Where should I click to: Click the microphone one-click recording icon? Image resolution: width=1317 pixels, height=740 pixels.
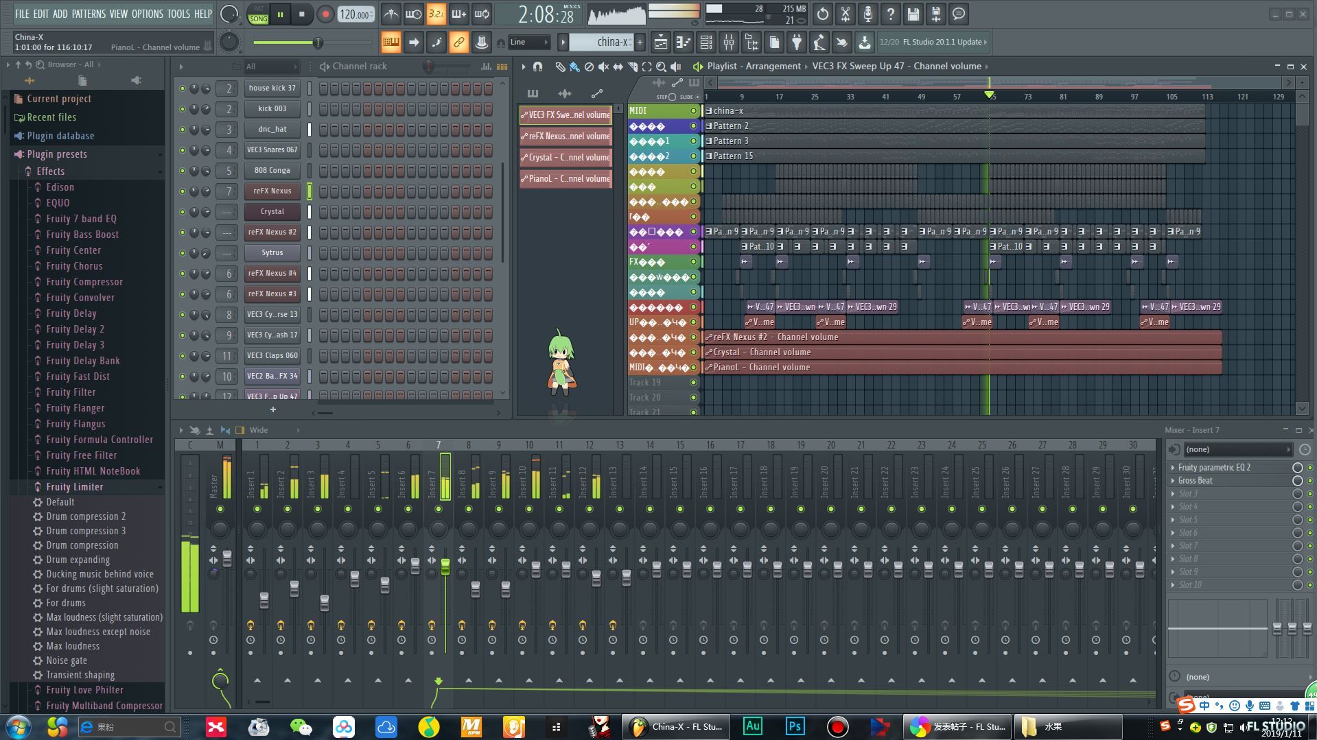tap(868, 14)
